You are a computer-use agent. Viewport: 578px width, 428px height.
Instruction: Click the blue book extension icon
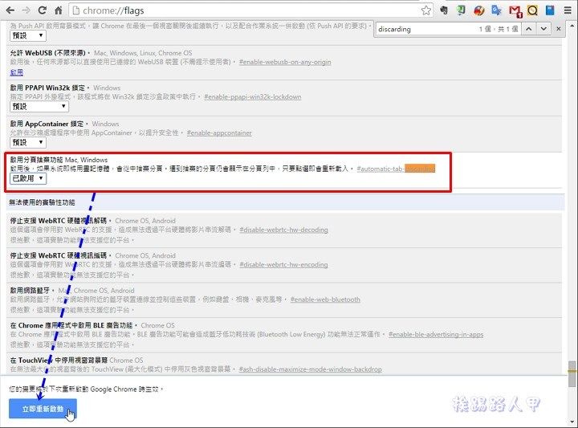pos(550,10)
